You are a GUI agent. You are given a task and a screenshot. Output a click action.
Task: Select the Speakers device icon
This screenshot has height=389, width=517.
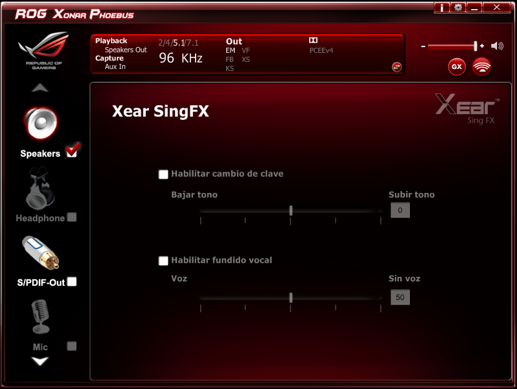(41, 124)
